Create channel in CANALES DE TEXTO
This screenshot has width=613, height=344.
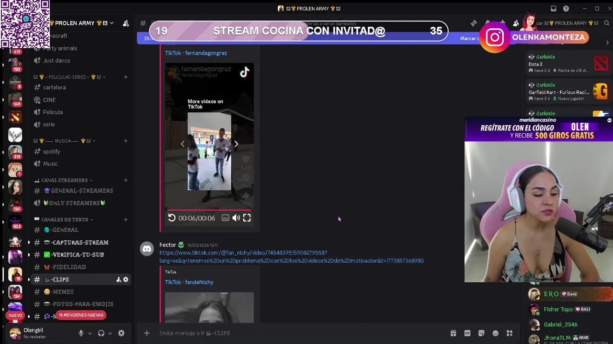click(125, 219)
